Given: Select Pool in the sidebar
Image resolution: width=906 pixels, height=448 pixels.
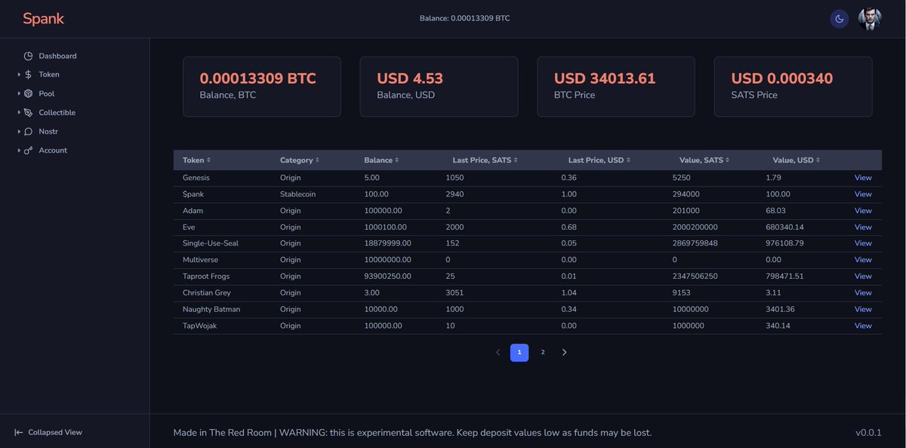Looking at the screenshot, I should point(47,94).
